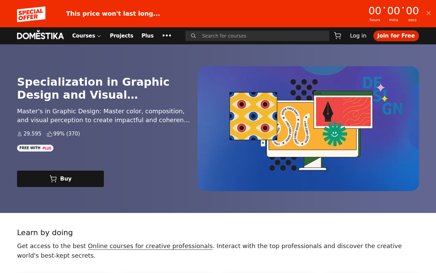Expand the Courses dropdown
The width and height of the screenshot is (436, 273).
pos(87,35)
